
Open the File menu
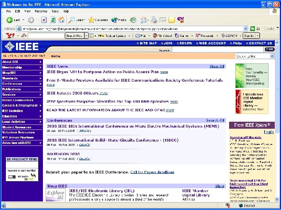click(8, 11)
